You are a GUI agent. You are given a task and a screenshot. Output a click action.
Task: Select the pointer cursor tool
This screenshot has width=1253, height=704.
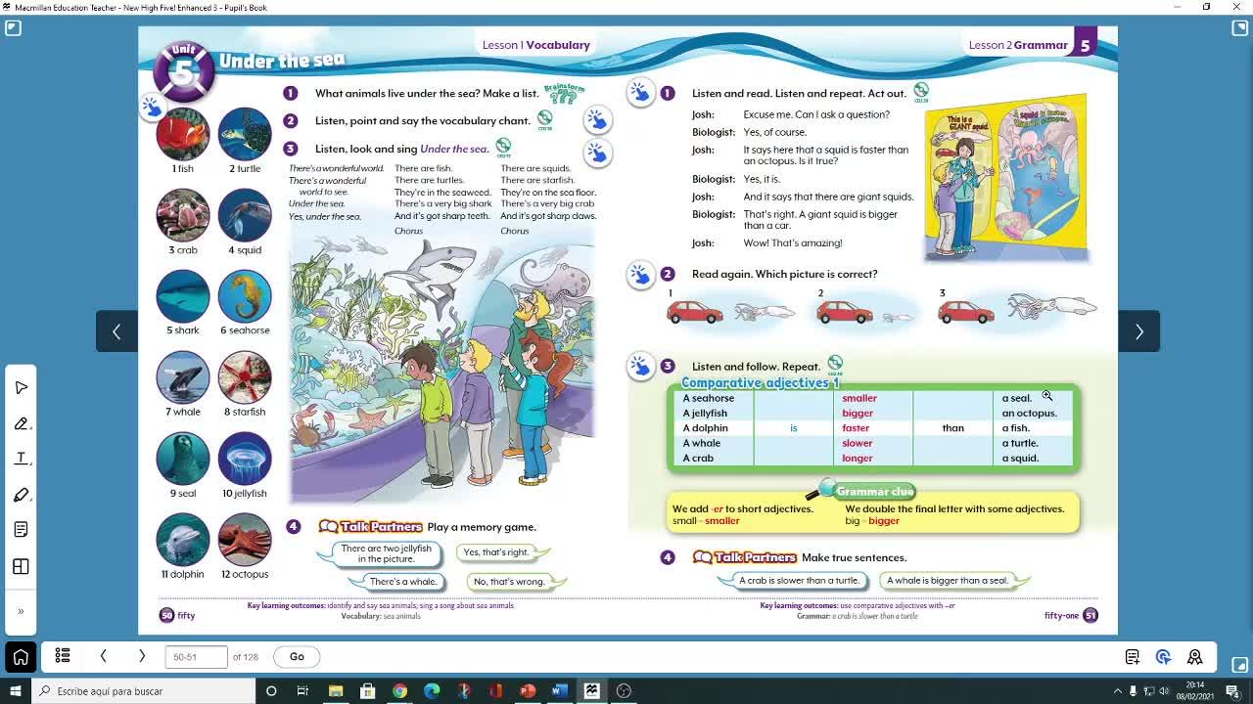[21, 388]
